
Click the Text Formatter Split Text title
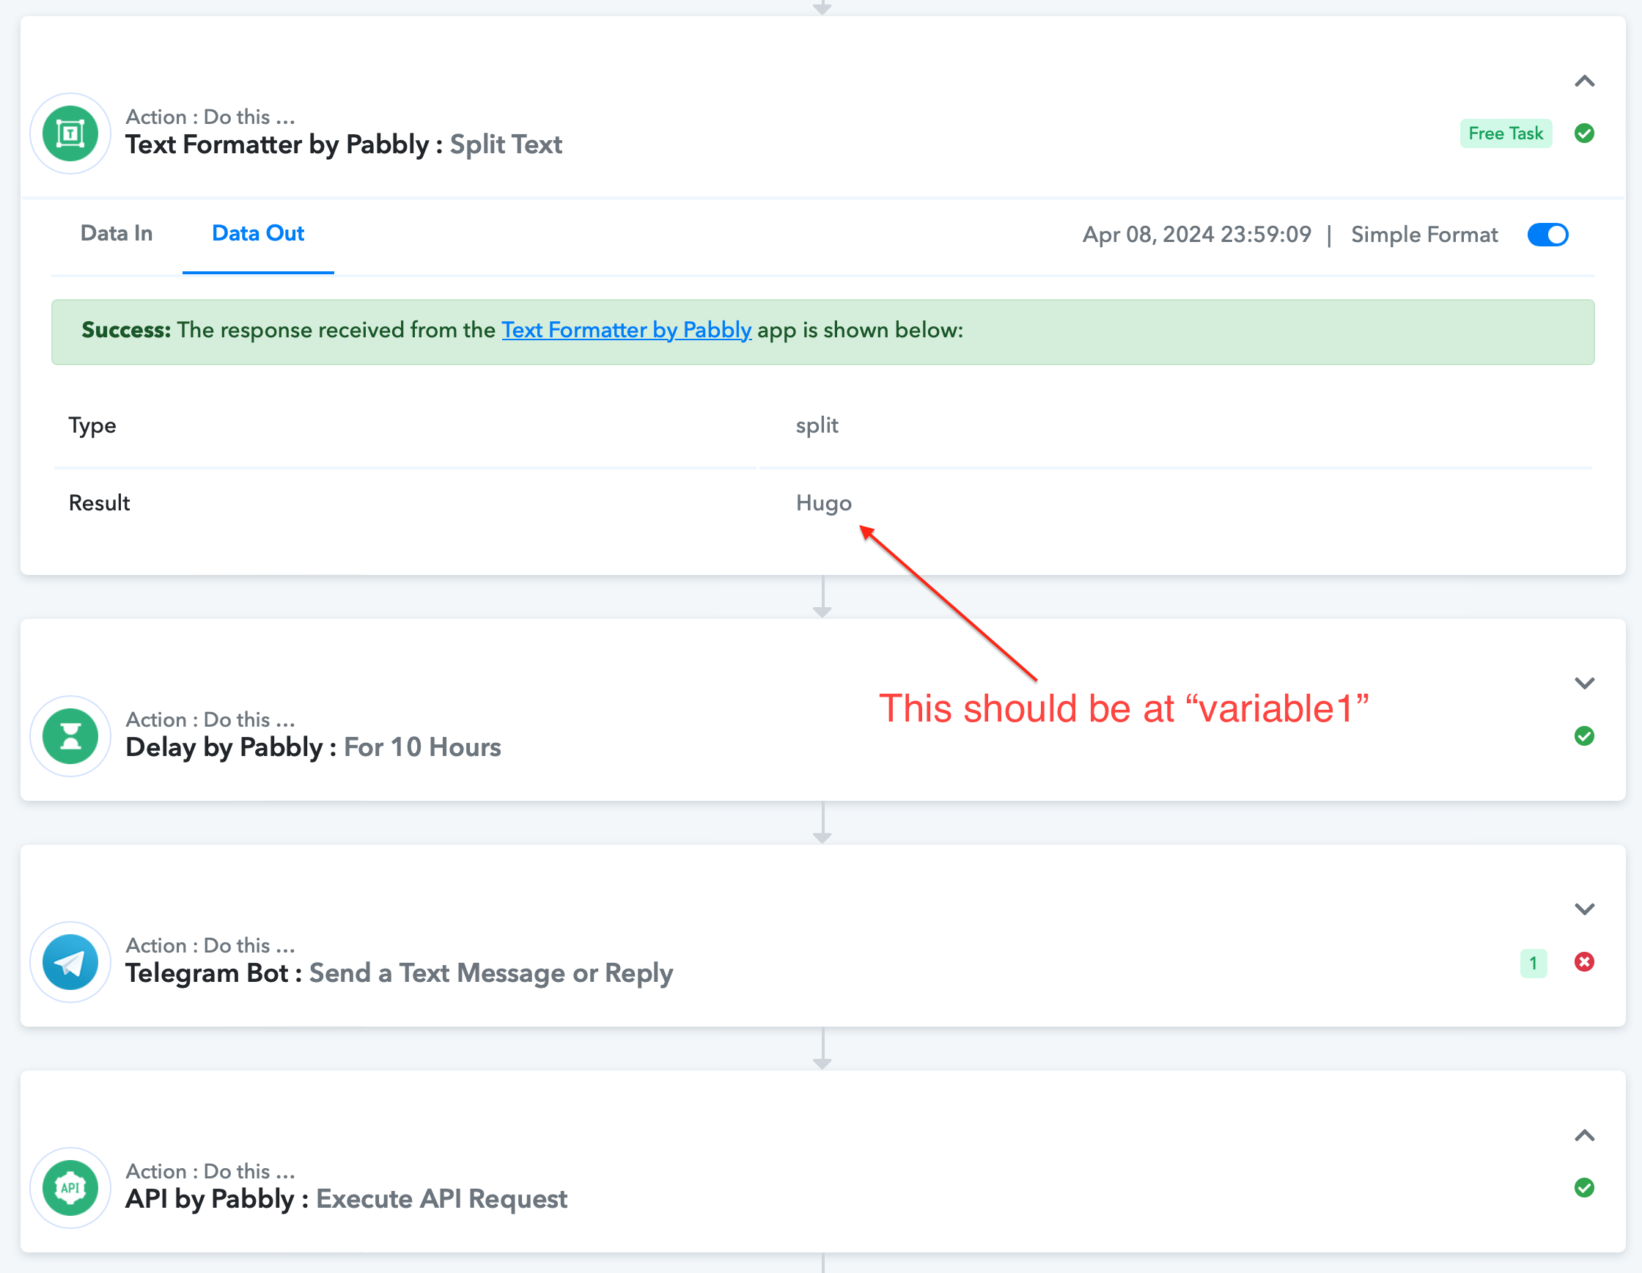coord(344,144)
